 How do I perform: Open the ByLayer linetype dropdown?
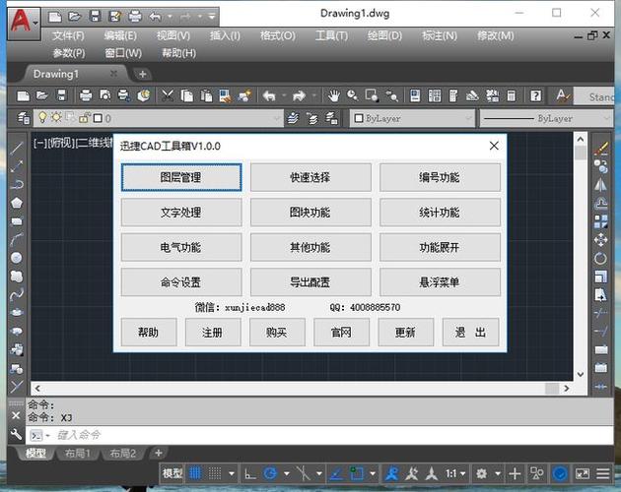[x=606, y=118]
